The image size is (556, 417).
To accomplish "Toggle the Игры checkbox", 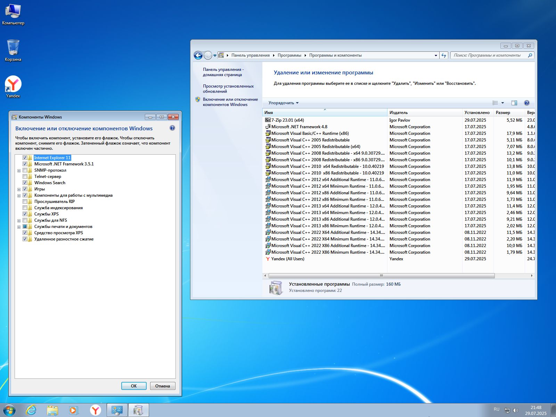I will coord(25,189).
